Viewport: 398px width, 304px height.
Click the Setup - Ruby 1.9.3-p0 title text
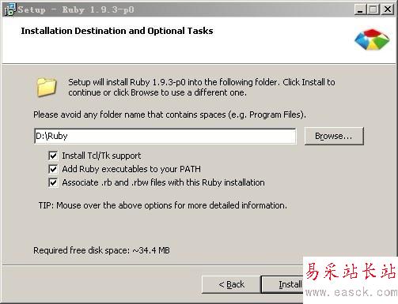click(x=76, y=9)
